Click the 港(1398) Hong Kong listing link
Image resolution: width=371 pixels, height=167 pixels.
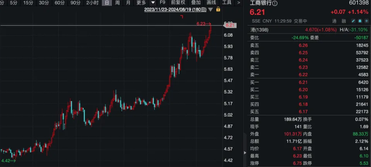pos(260,30)
